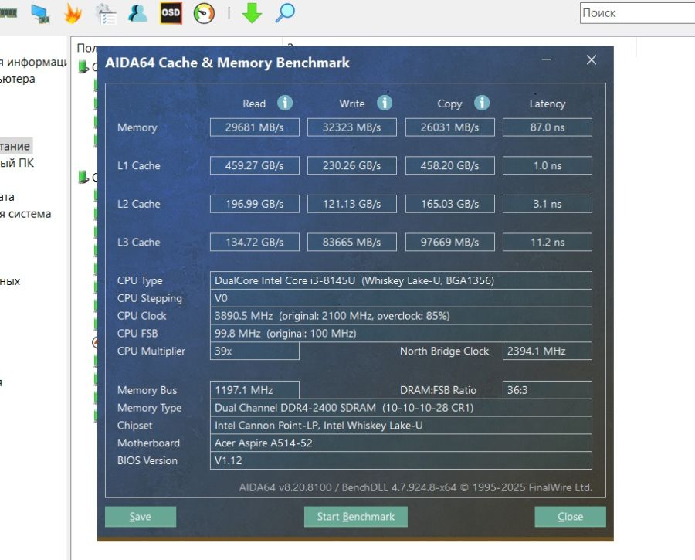Open the user silhouette toolbar icon
695x560 pixels.
coord(138,13)
